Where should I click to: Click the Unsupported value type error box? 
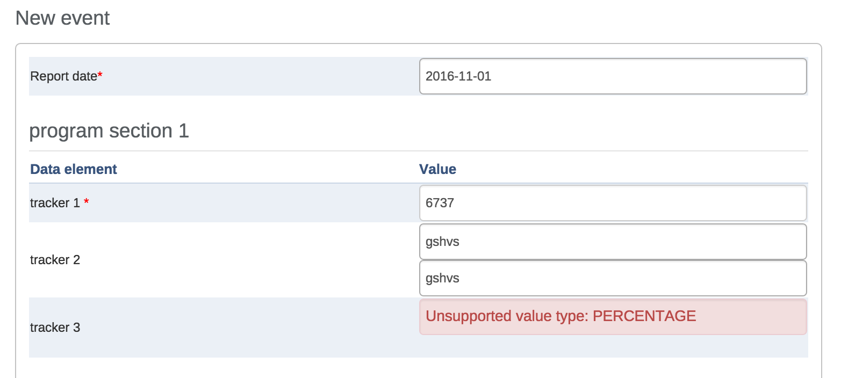(613, 317)
